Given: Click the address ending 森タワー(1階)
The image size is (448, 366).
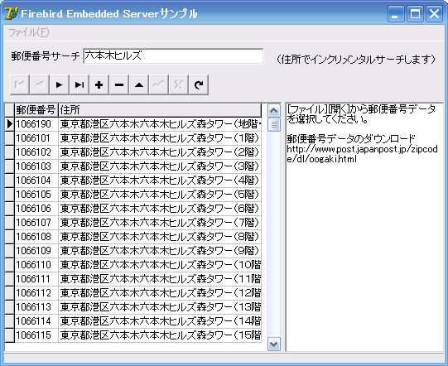Looking at the screenshot, I should pyautogui.click(x=160, y=138).
